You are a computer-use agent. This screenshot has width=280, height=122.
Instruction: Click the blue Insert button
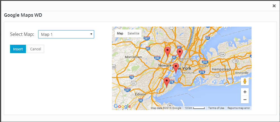click(18, 49)
